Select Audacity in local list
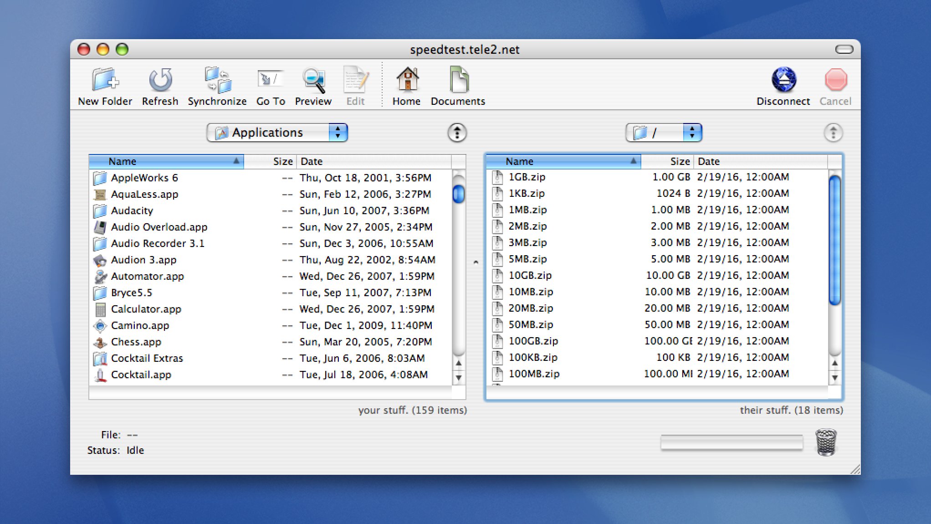 point(270,211)
